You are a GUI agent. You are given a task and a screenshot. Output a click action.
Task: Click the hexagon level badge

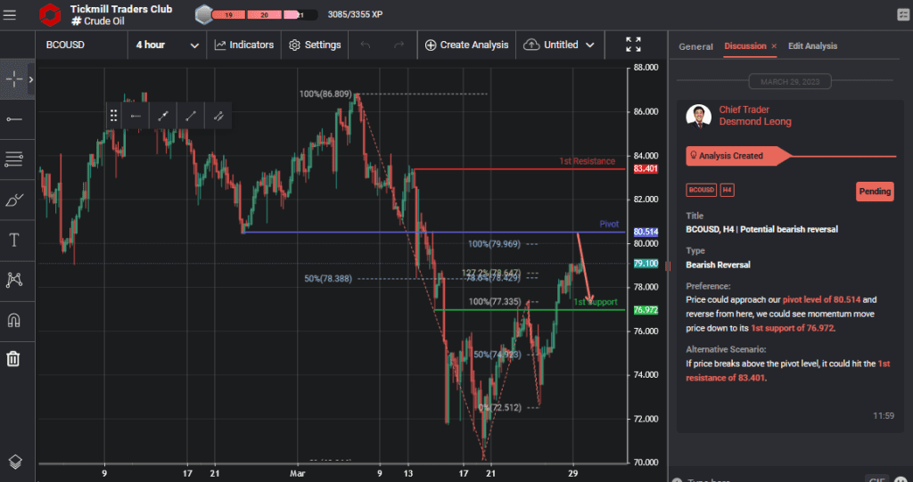[204, 14]
